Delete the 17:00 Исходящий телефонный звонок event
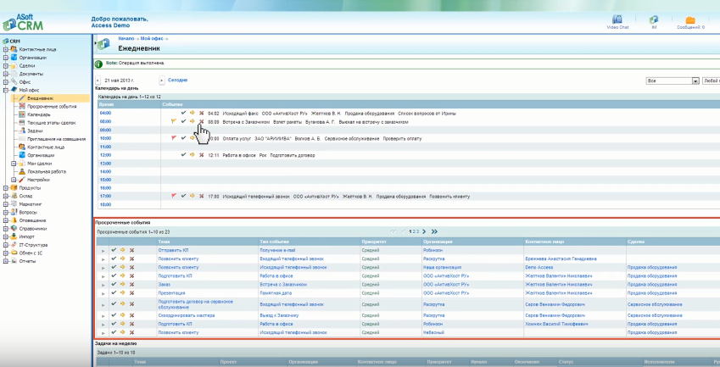 [201, 196]
